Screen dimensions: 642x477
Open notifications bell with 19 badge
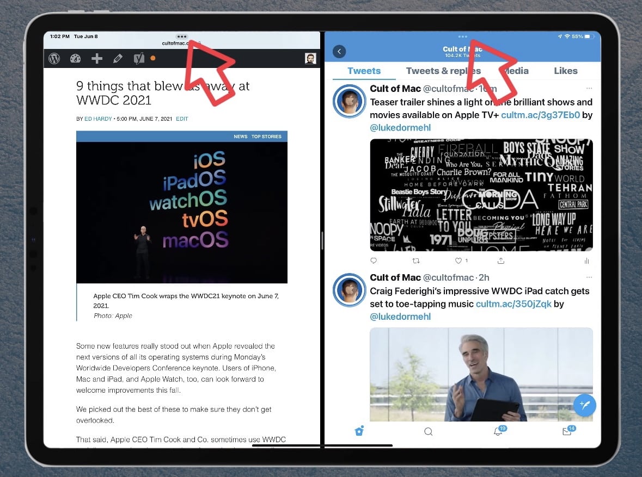(498, 432)
